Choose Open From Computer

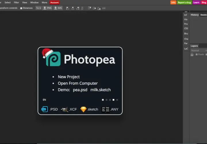(x=78, y=83)
